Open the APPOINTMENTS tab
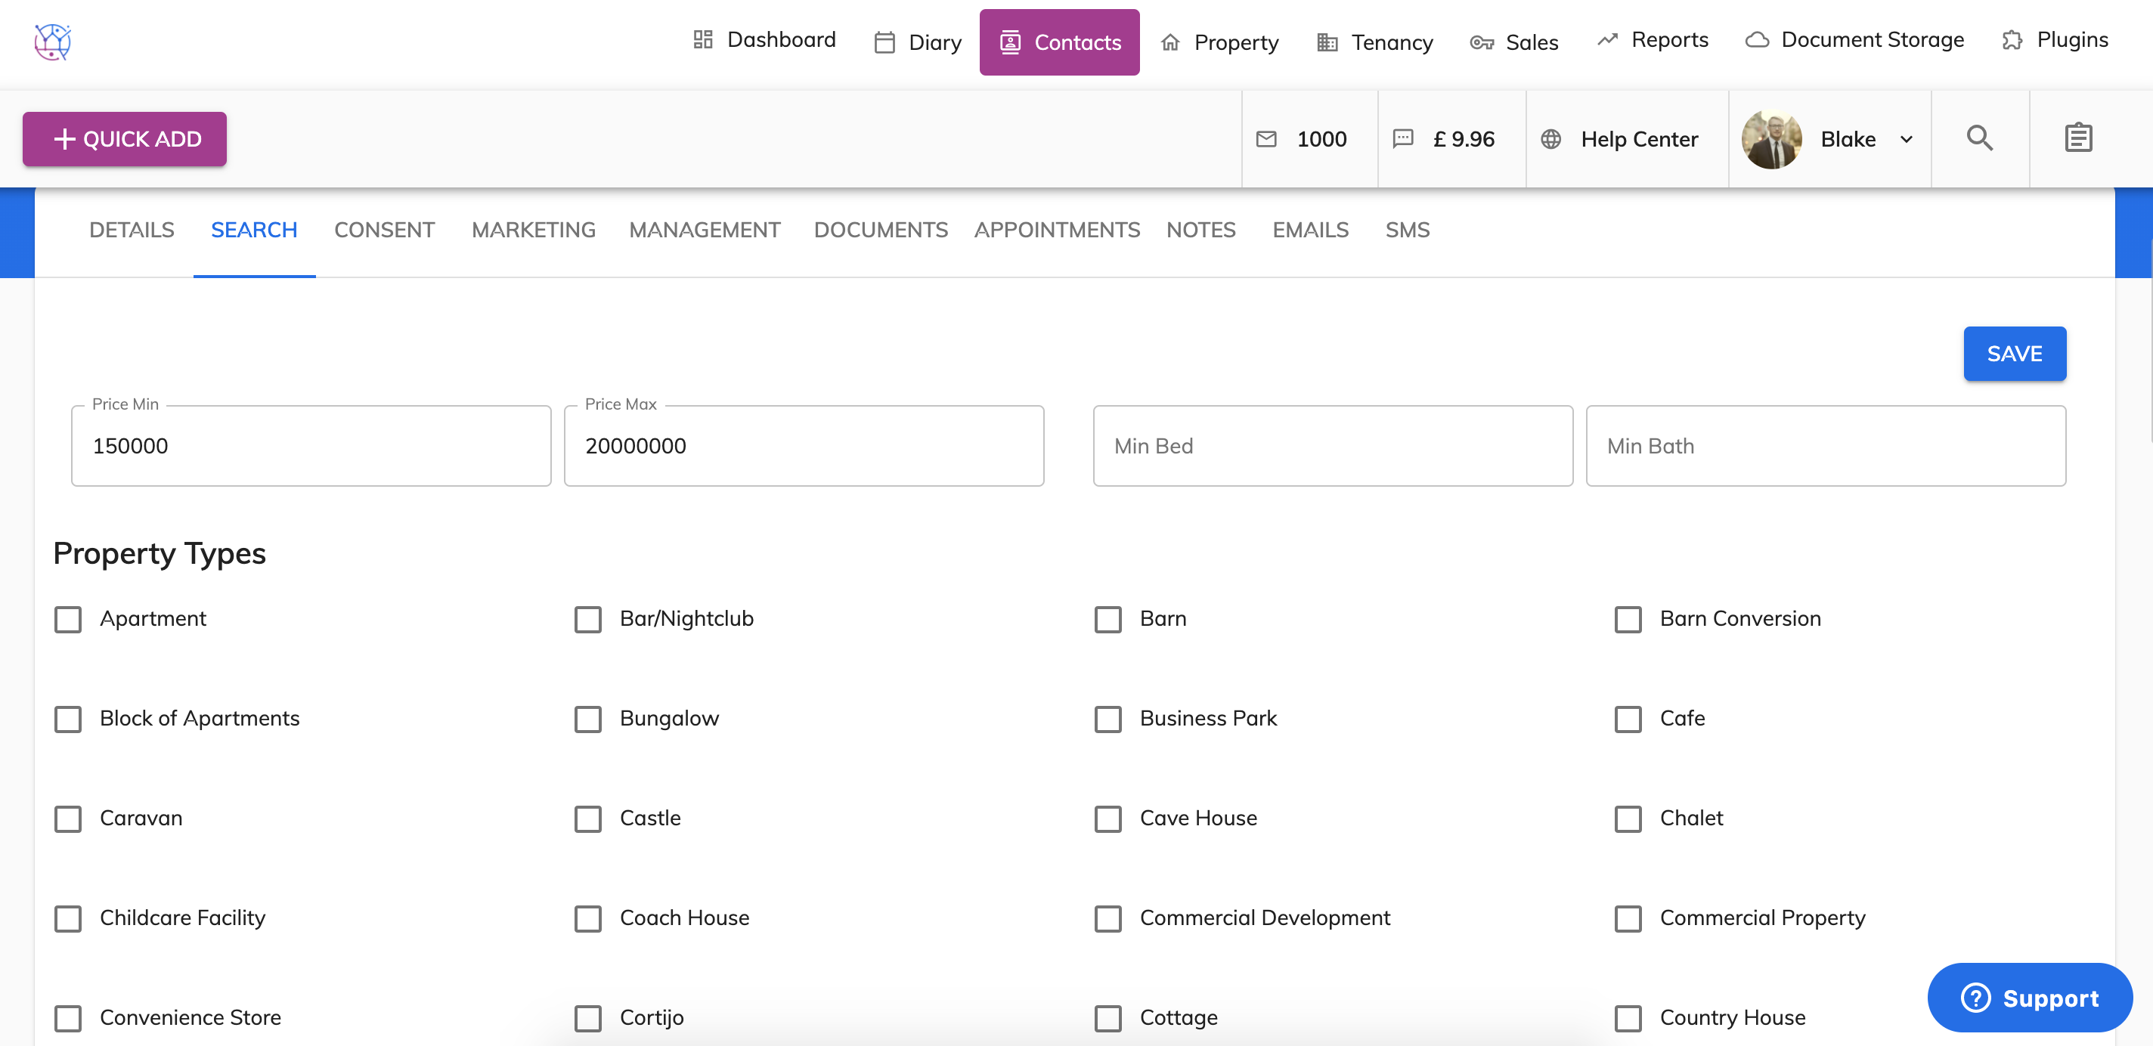2153x1046 pixels. coord(1056,230)
